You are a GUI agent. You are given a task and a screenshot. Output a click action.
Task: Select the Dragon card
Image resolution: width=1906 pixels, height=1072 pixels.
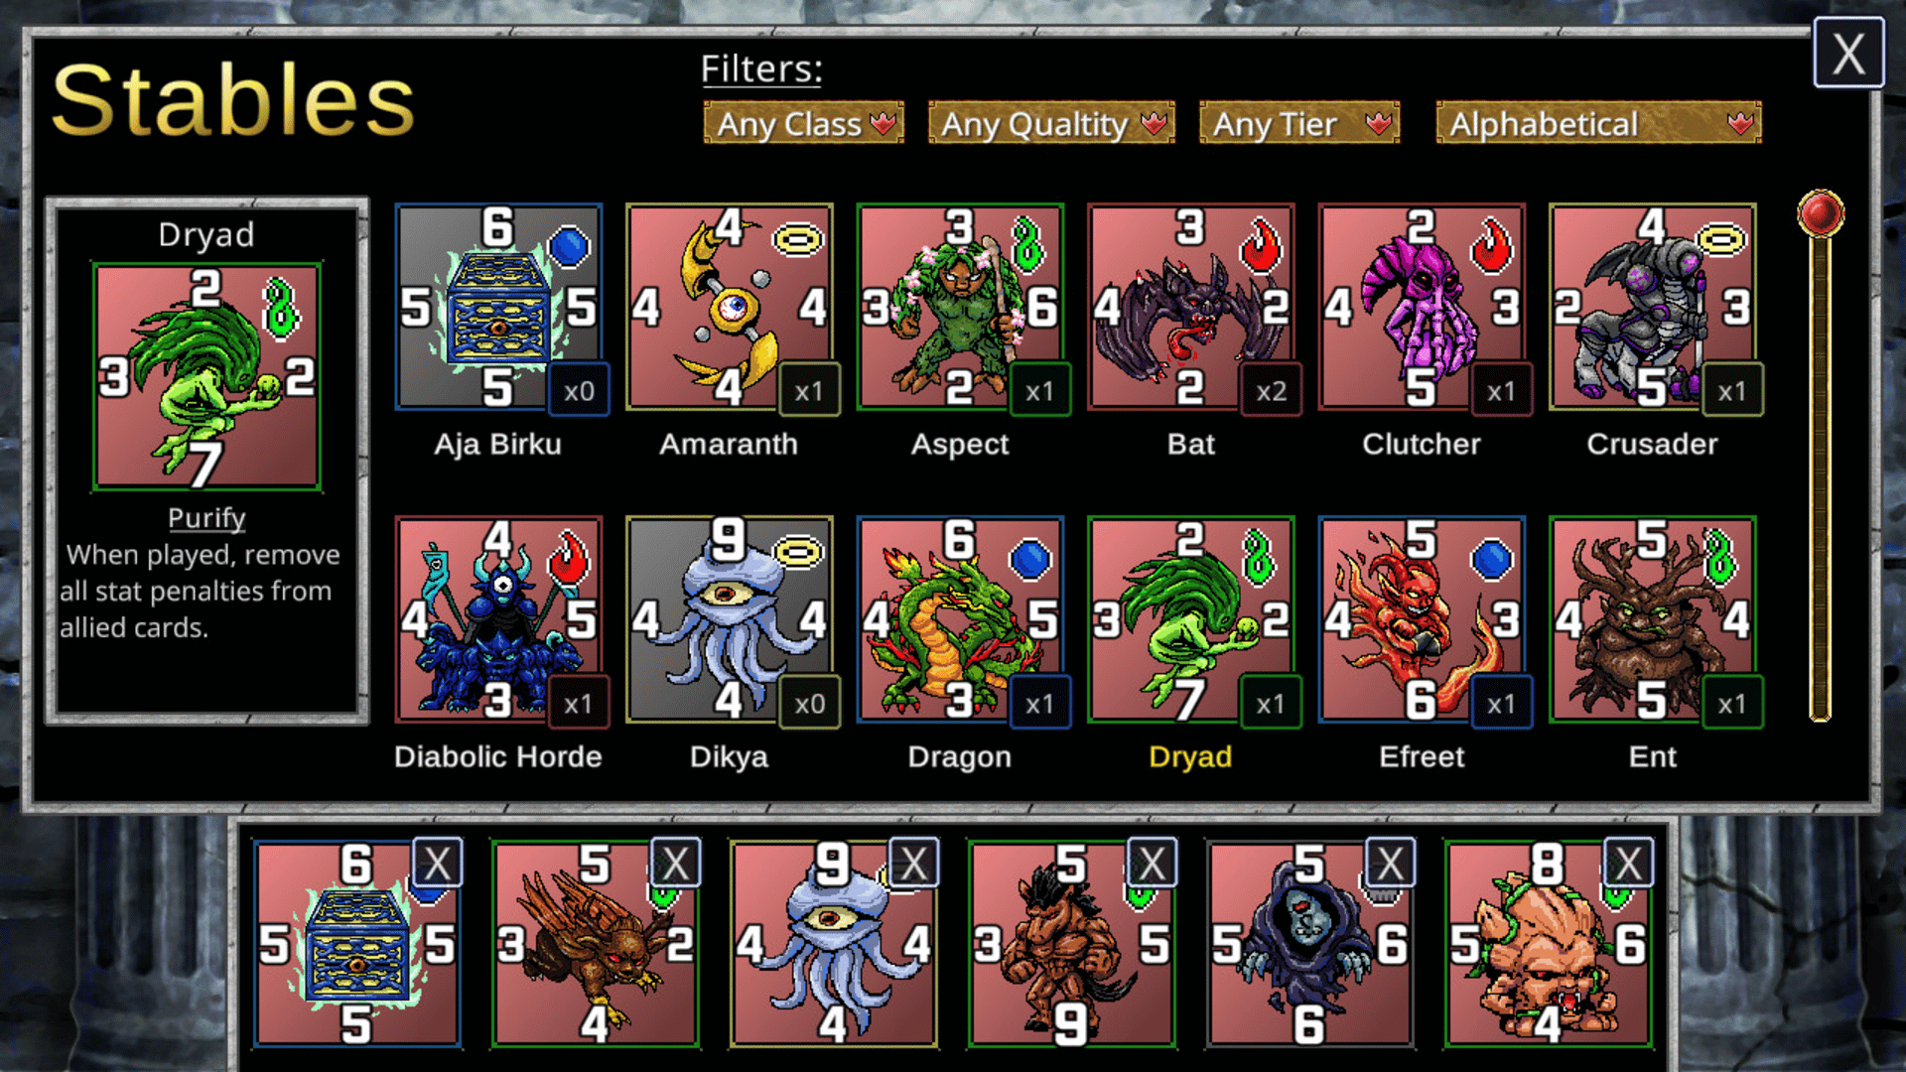click(x=960, y=620)
